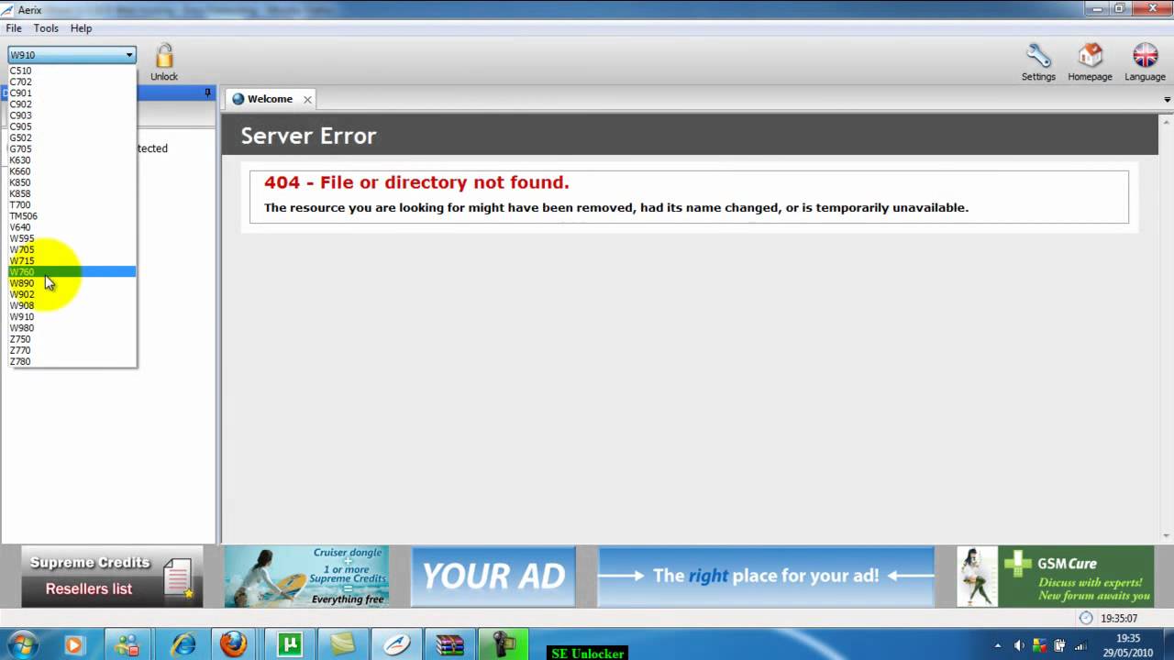1174x660 pixels.
Task: Click the content pane scroll down arrow
Action: [x=1167, y=536]
